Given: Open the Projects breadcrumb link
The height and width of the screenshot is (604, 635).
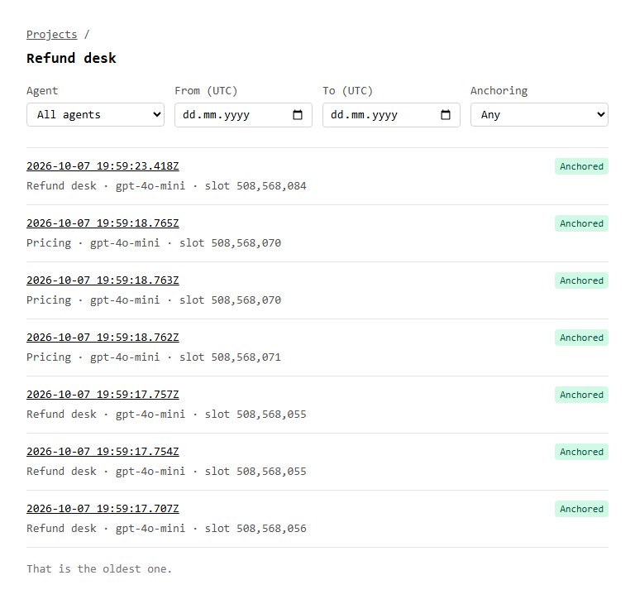Looking at the screenshot, I should (51, 35).
